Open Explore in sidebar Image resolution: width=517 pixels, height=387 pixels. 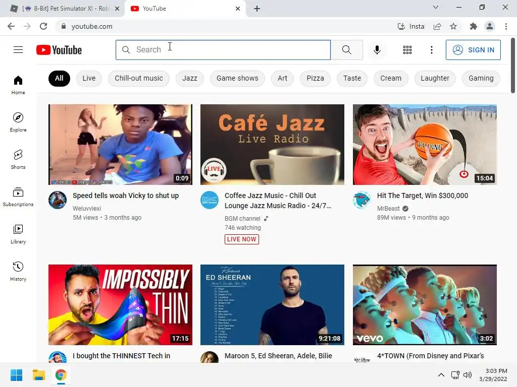pos(18,122)
